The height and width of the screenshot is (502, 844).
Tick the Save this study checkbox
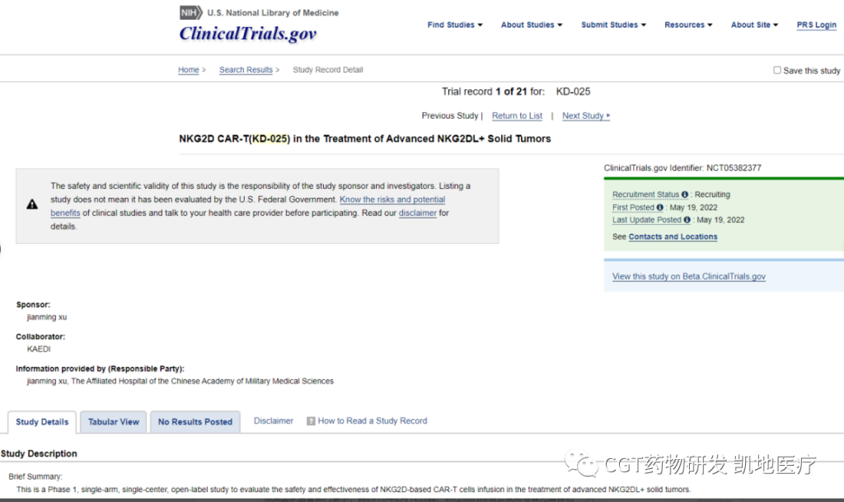tap(777, 70)
